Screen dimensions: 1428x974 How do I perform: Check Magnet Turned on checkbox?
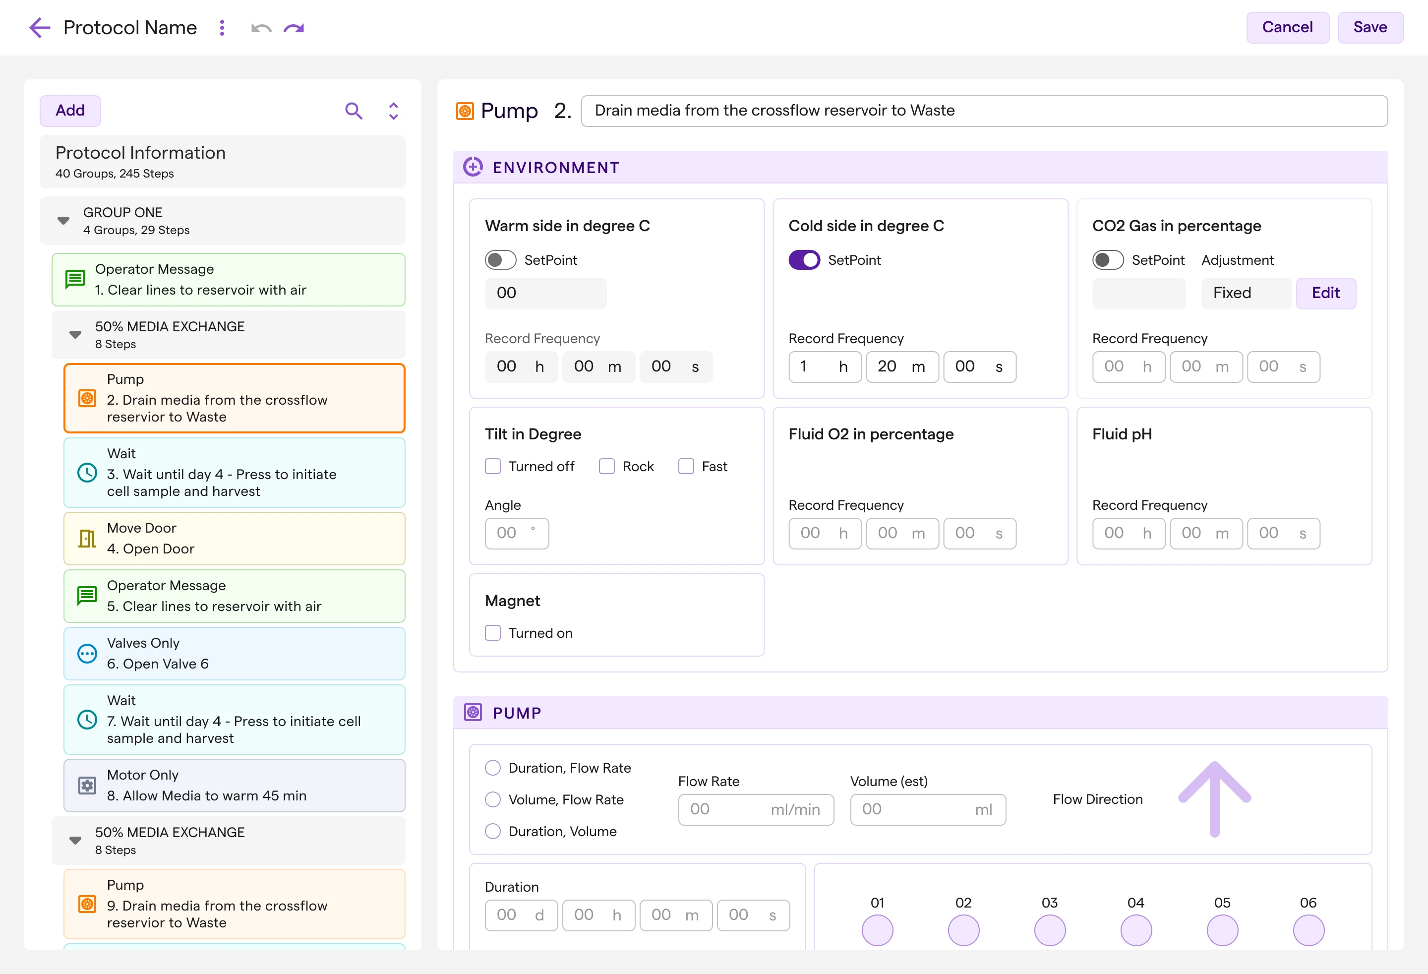tap(493, 633)
